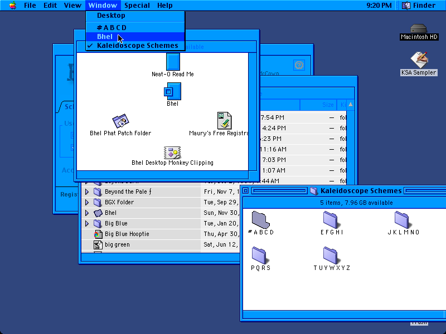Open the J K L M N O folder
The width and height of the screenshot is (446, 334).
coord(401,220)
